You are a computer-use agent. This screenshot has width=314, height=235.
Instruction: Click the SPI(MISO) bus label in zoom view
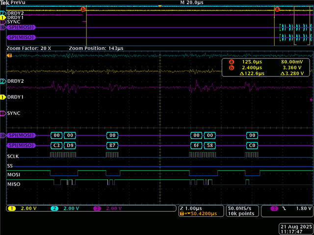[x=21, y=145]
